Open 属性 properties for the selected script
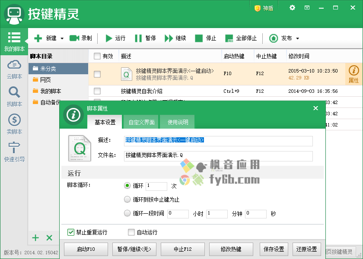The image size is (363, 259). [353, 74]
